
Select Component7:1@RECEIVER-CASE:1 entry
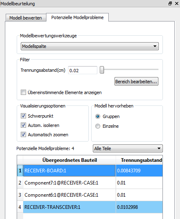tap(70, 182)
